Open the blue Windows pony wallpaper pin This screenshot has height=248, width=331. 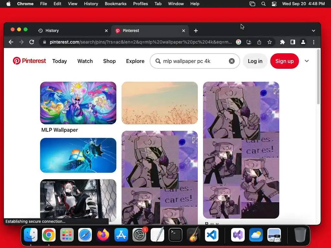pos(78,155)
